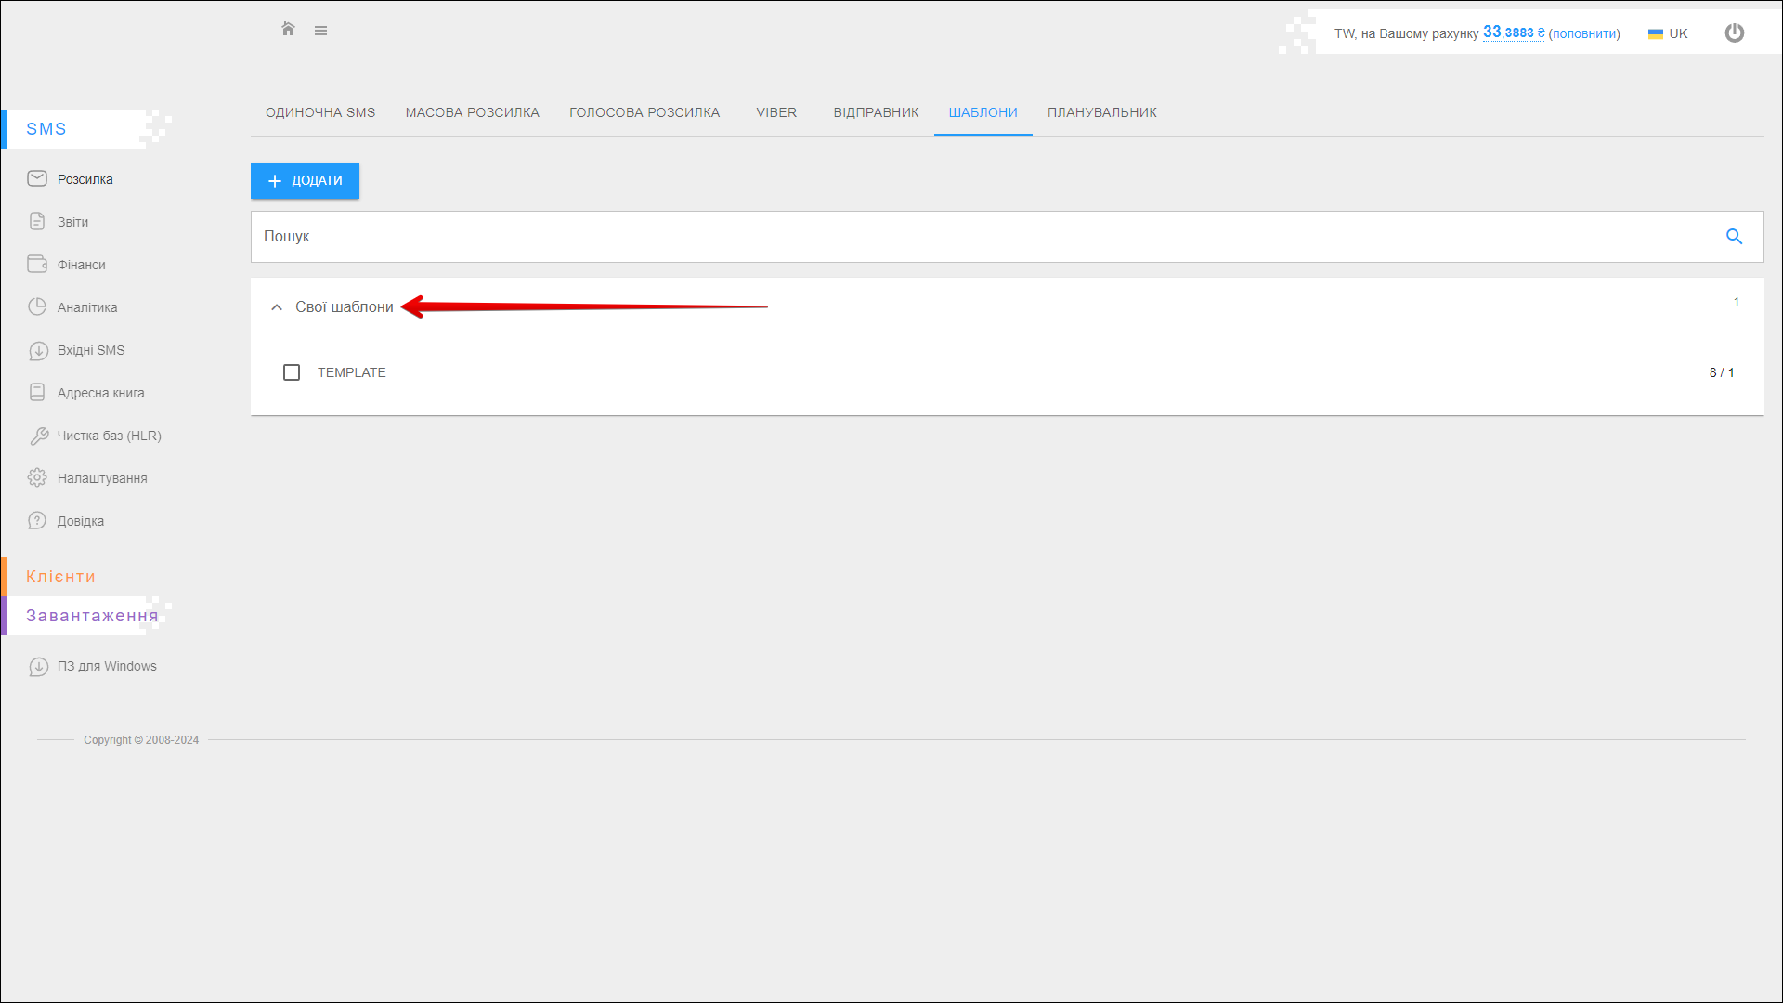
Task: Expand the Клієнти sidebar section
Action: (60, 577)
